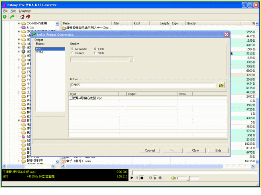This screenshot has width=261, height=195.
Task: Click the speaker volume icon
Action: [173, 178]
